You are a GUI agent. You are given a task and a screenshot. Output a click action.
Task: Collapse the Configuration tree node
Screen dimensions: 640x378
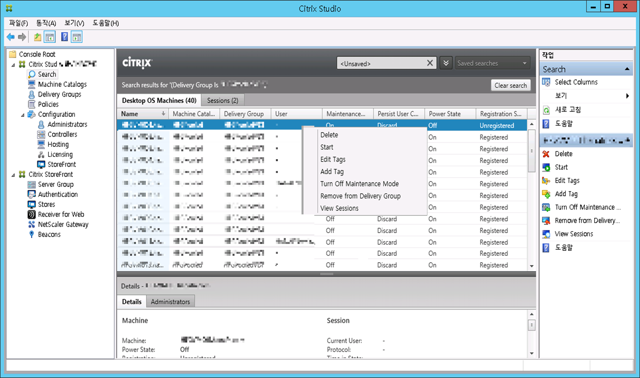click(x=23, y=115)
